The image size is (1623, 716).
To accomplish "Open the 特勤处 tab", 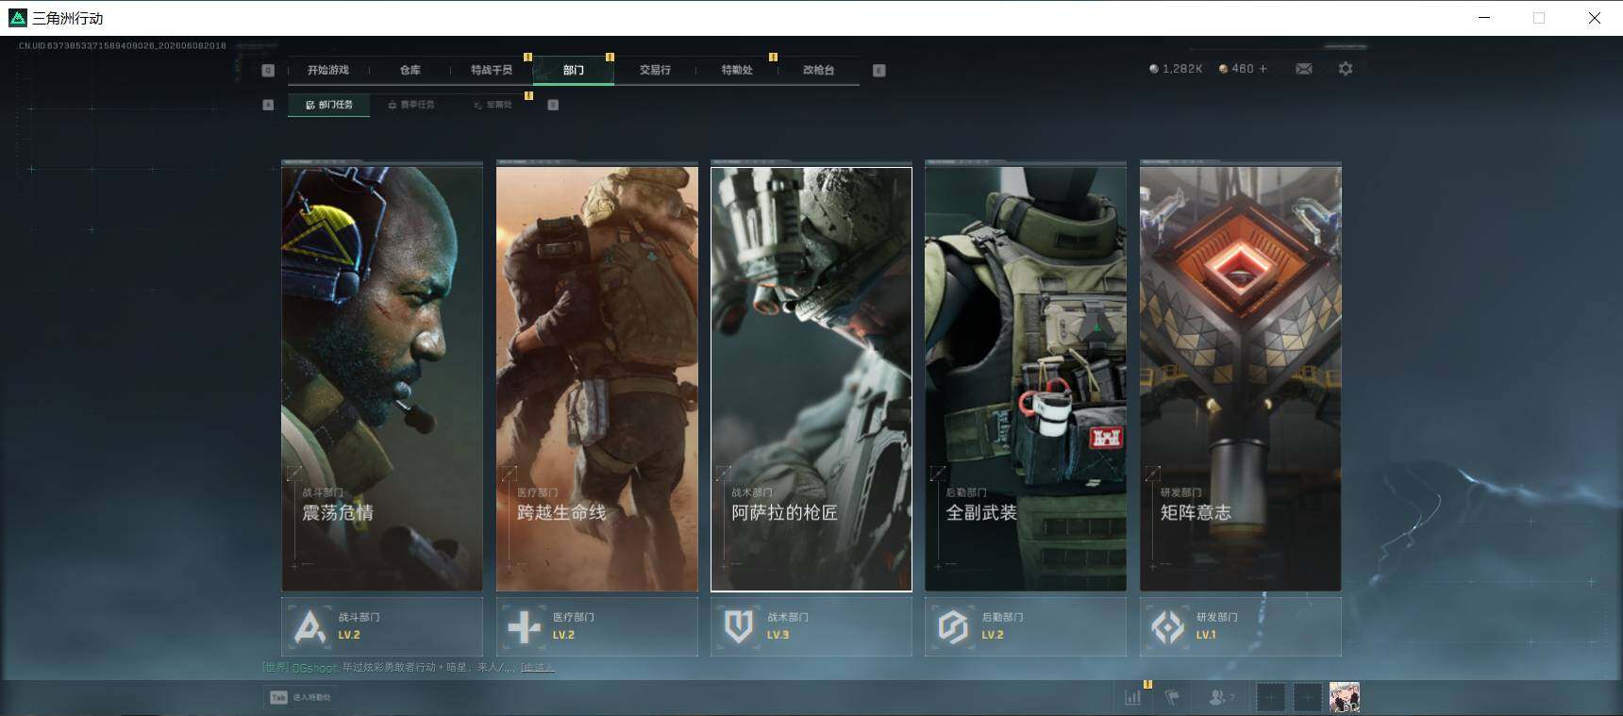I will click(737, 70).
